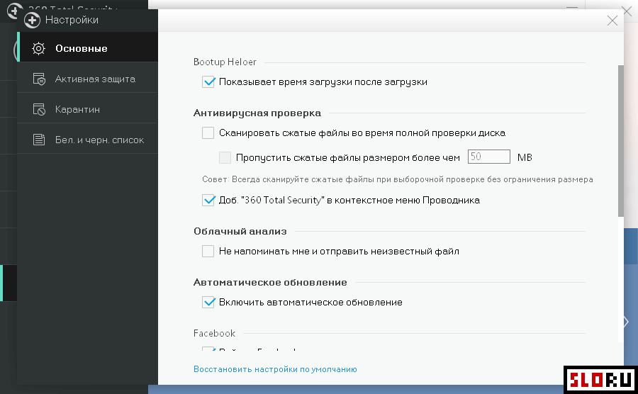The image size is (638, 394).
Task: Check Не напоминать мне и отправить файл
Action: click(208, 251)
